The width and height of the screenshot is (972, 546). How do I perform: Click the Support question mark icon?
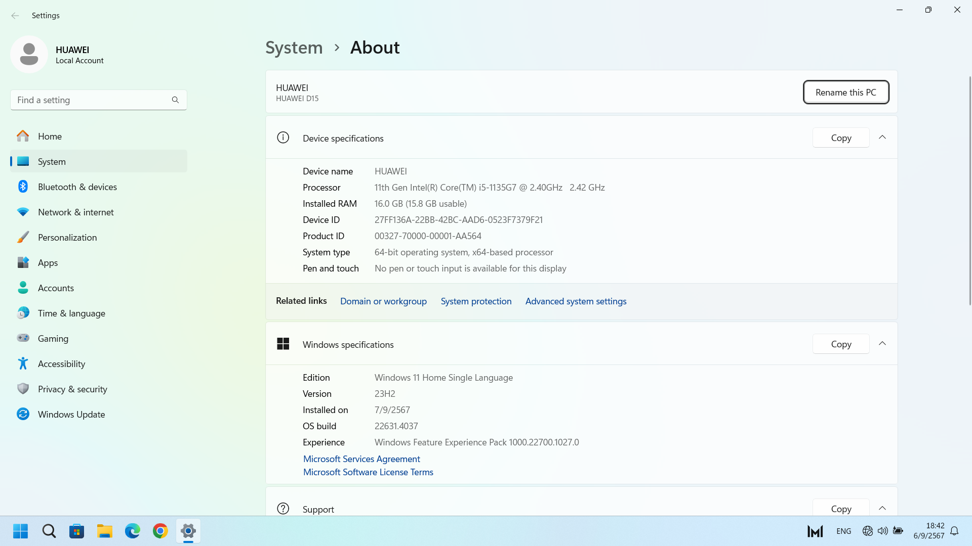coord(283,509)
